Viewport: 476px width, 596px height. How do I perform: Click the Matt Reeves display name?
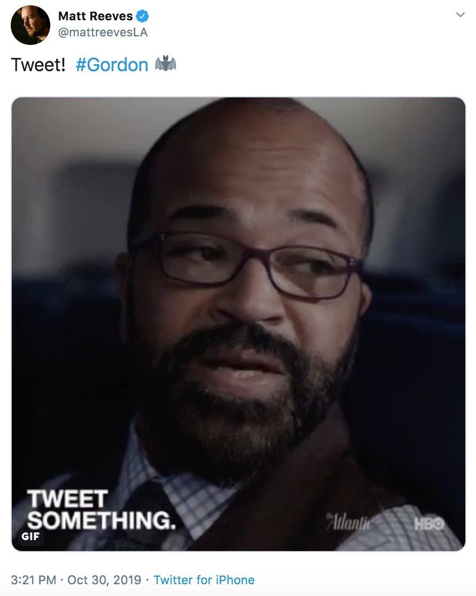point(95,16)
